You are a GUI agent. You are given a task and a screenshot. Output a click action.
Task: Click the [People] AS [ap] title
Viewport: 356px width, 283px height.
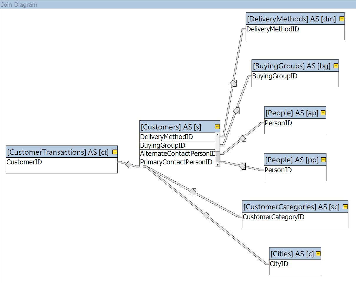pyautogui.click(x=292, y=113)
